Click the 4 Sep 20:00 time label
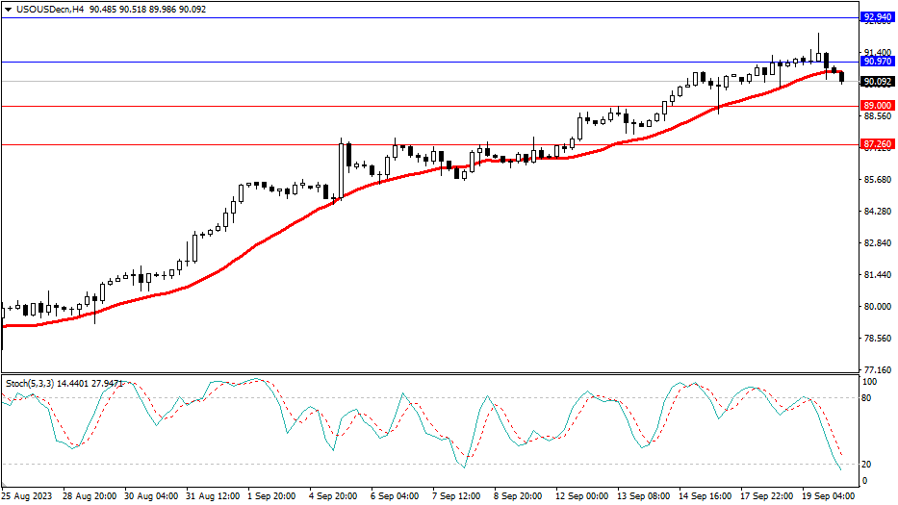Screen dimensions: 898x505 (334, 496)
